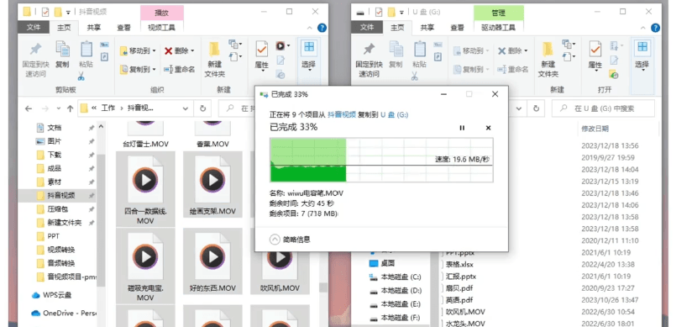Select 本地磁盘 (D:) in U 盘 window
Image resolution: width=692 pixels, height=327 pixels.
401,291
